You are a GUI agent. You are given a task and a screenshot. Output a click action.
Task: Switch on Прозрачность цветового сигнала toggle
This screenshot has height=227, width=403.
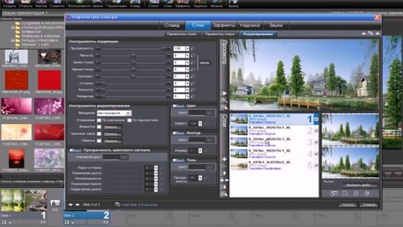pyautogui.click(x=75, y=150)
